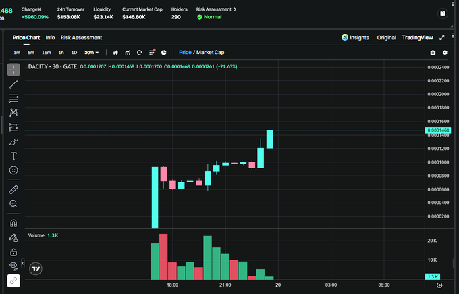
Task: Open the book guide icon
Action: 443,14
